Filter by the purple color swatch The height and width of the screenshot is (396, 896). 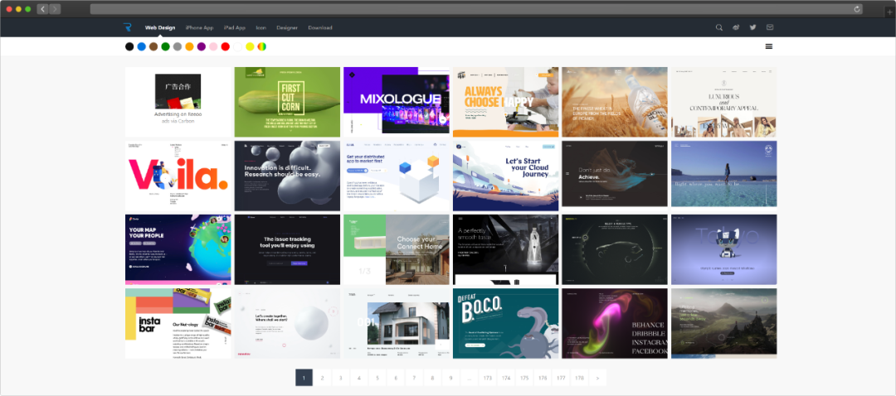coord(202,46)
